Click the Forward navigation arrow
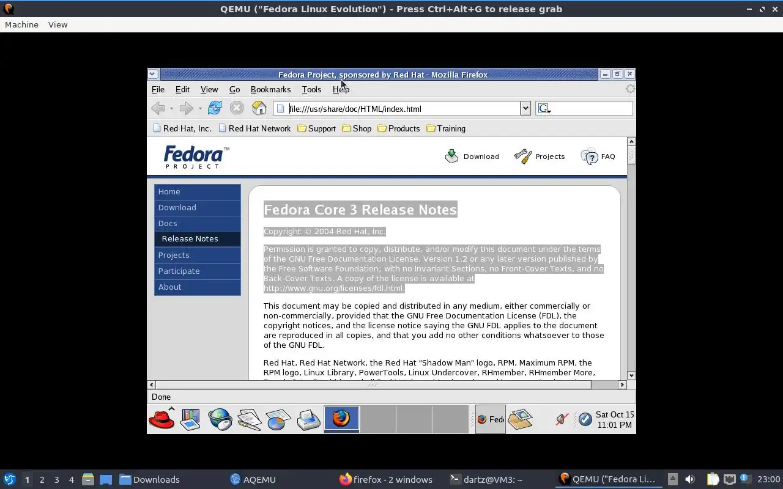Viewport: 783px width, 489px height. click(x=186, y=108)
